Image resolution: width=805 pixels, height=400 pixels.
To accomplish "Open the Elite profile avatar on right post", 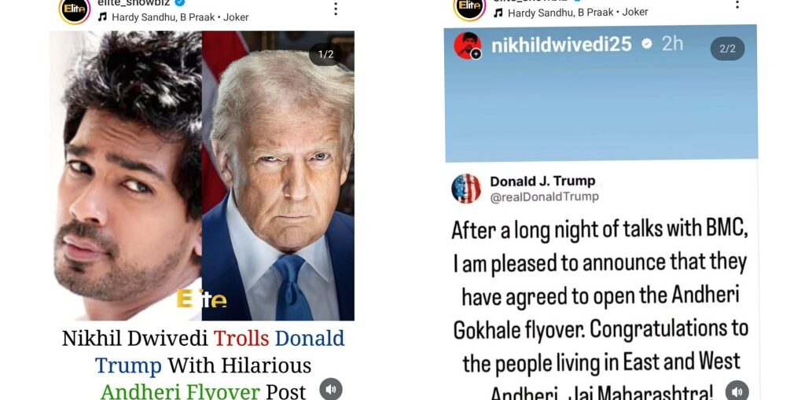I will [x=469, y=8].
